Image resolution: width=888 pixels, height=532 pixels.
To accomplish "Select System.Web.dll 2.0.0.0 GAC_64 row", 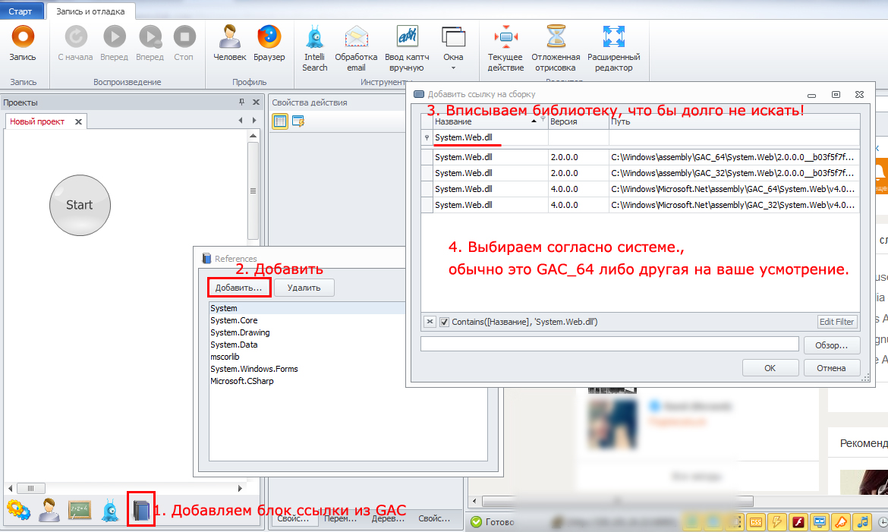I will tap(641, 157).
